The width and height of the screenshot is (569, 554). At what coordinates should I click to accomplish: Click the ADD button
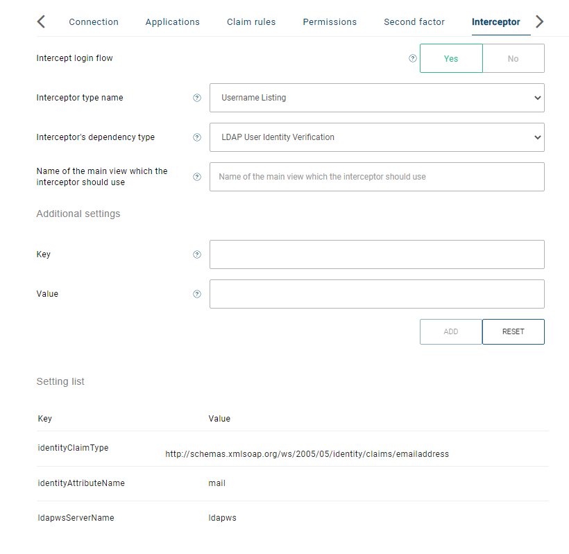(x=451, y=331)
